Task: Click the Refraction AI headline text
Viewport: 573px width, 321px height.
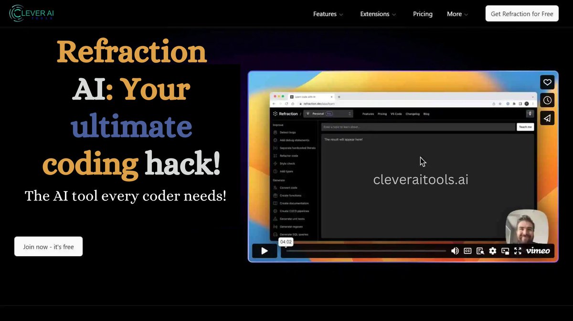Action: click(131, 108)
